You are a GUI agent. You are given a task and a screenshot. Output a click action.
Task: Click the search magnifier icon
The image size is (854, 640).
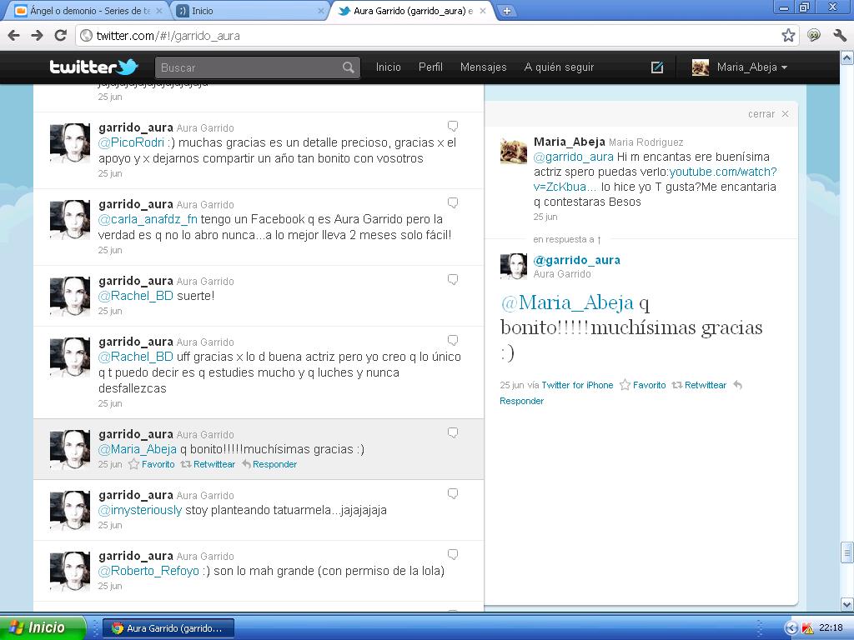coord(349,67)
